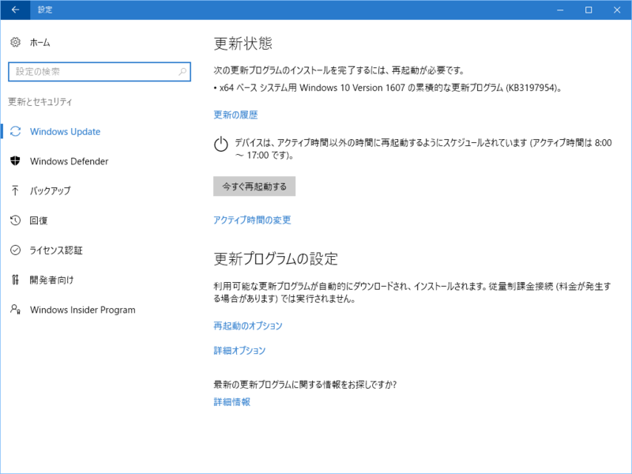The height and width of the screenshot is (474, 632).
Task: Open Windows Defender settings
Action: pos(69,161)
